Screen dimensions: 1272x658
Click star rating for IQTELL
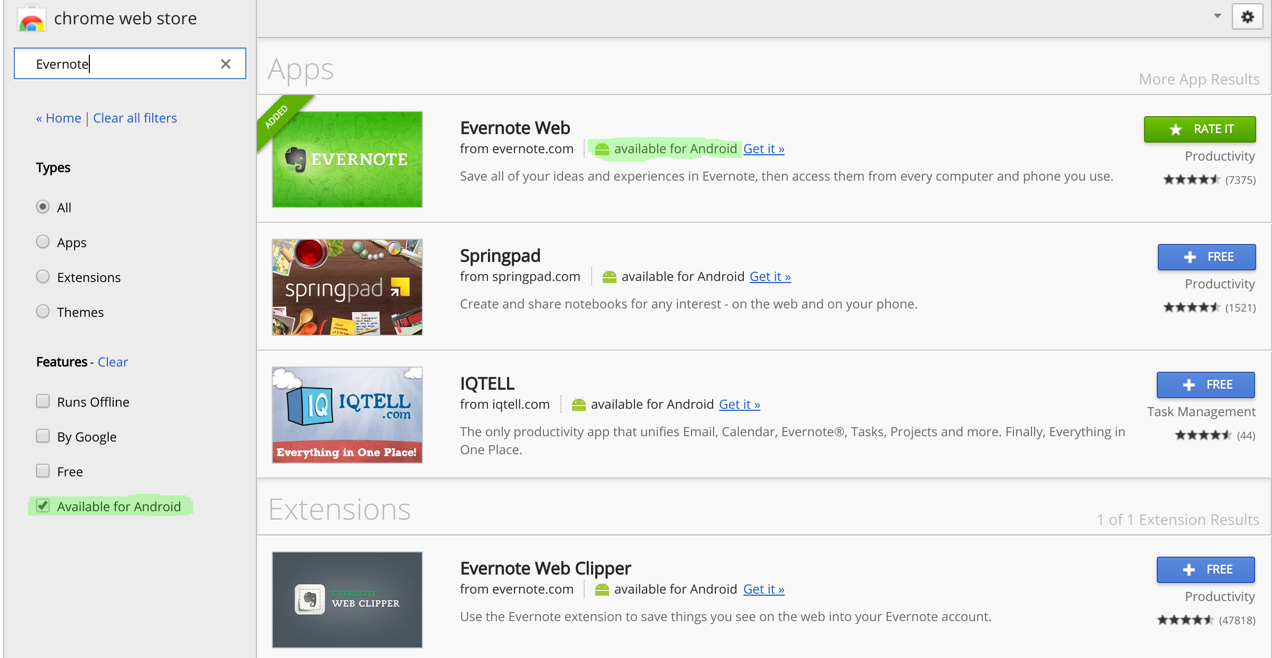[1203, 436]
